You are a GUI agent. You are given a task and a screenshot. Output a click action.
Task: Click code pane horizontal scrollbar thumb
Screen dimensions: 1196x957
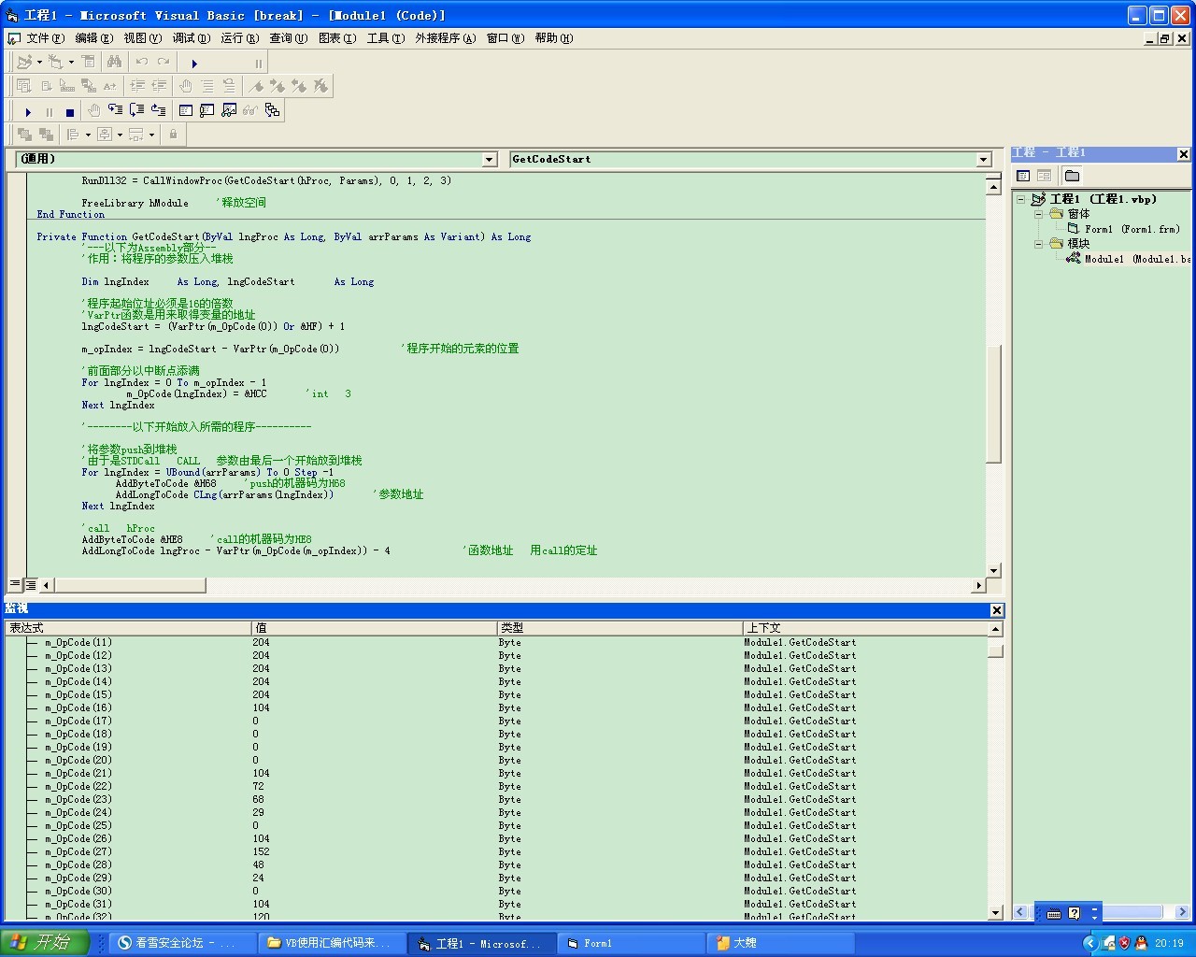[129, 585]
